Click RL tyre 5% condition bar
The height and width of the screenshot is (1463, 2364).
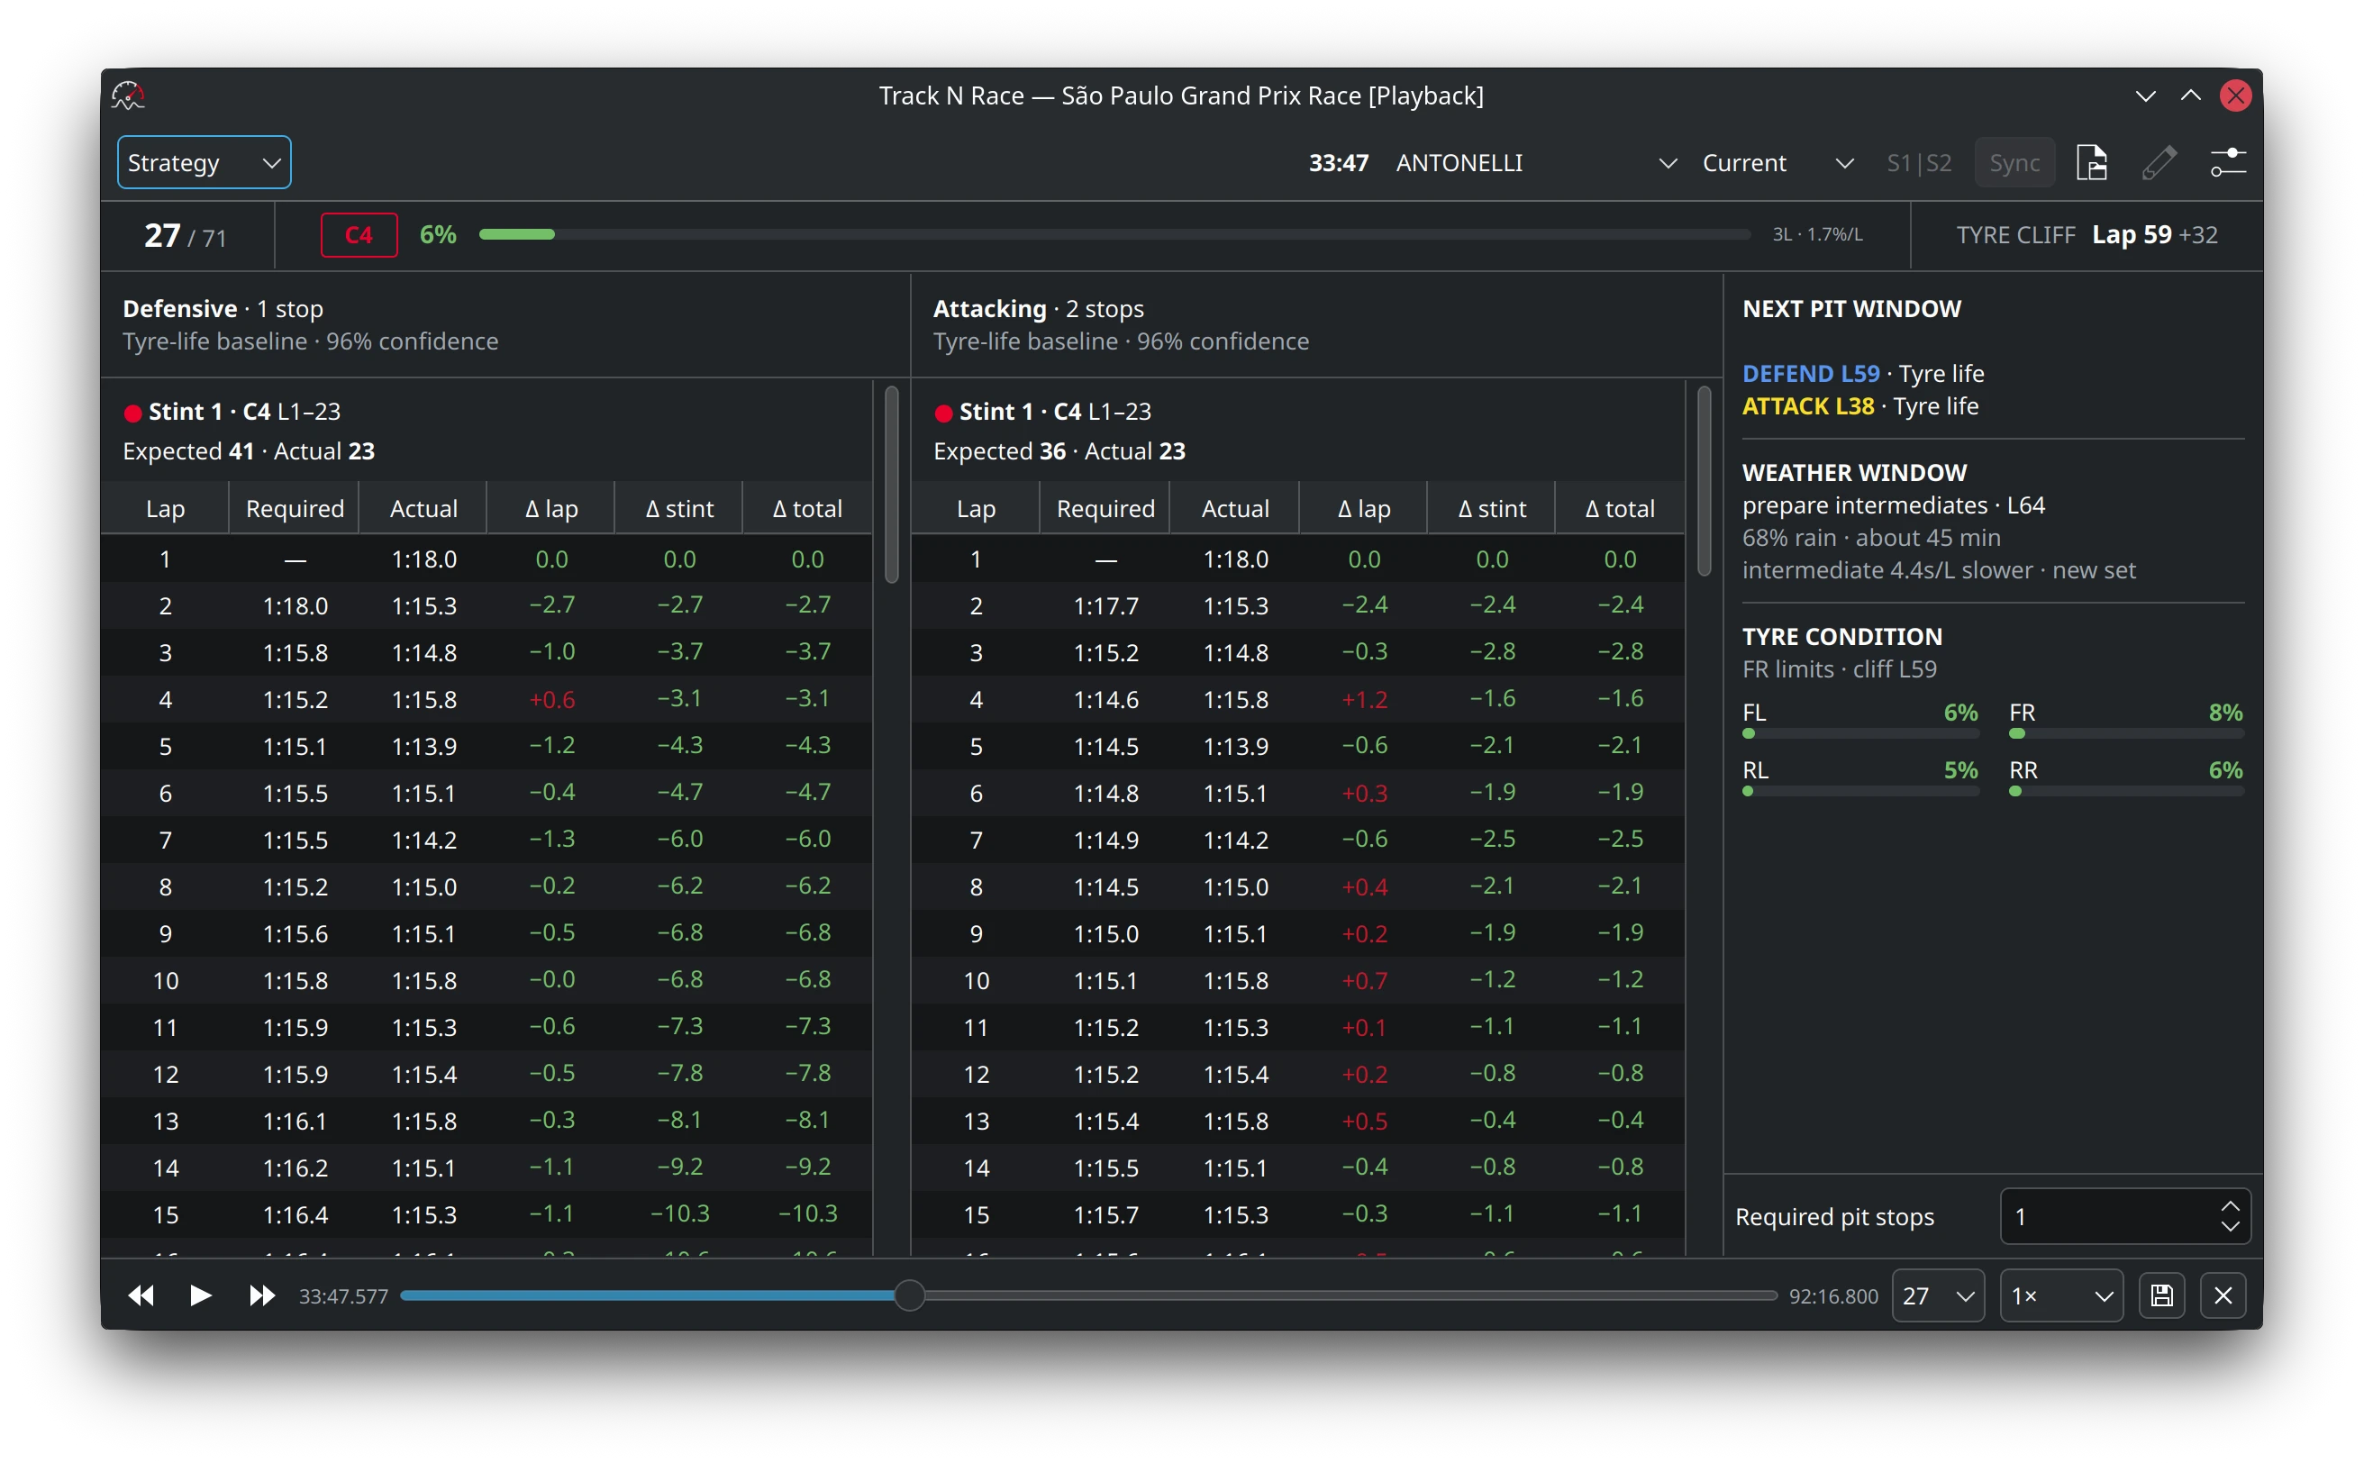1859,792
